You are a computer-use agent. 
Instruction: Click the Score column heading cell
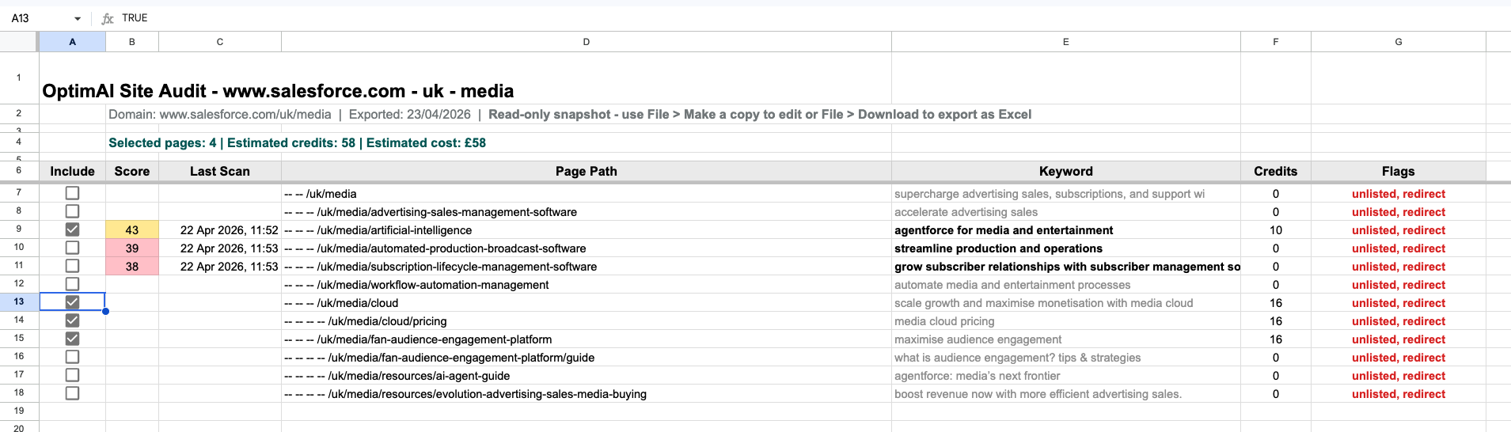coord(132,171)
